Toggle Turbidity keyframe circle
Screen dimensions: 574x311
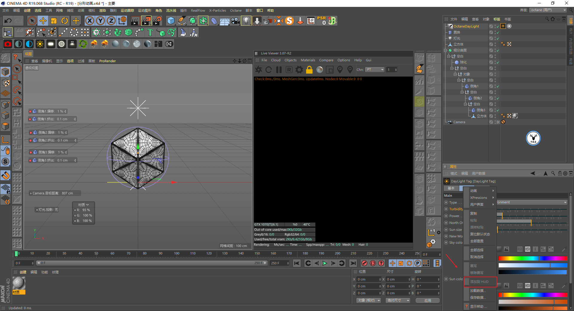pyautogui.click(x=446, y=209)
